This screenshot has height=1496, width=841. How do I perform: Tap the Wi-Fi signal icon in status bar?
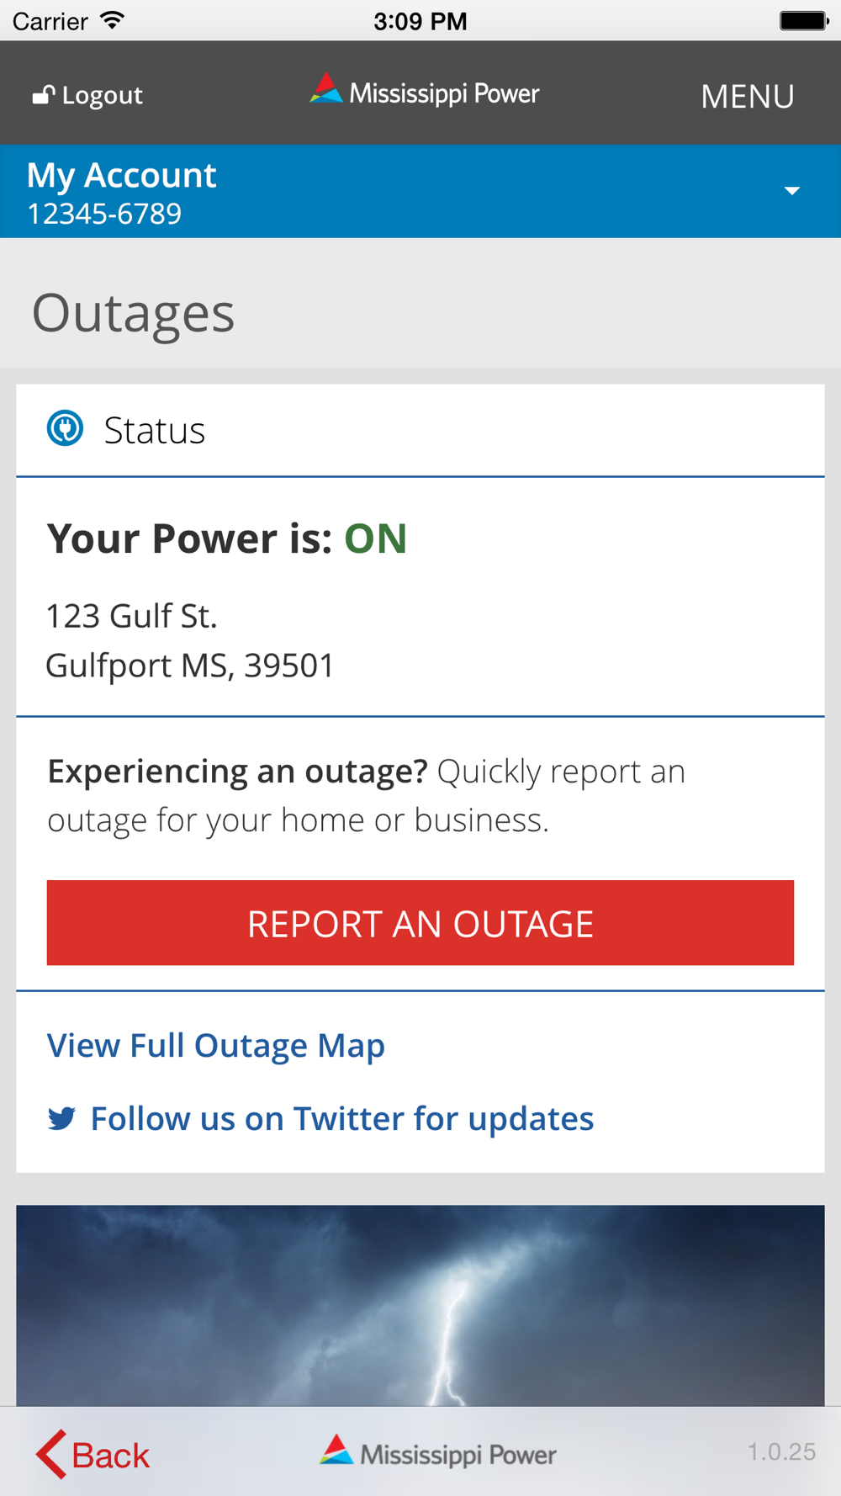click(x=111, y=19)
